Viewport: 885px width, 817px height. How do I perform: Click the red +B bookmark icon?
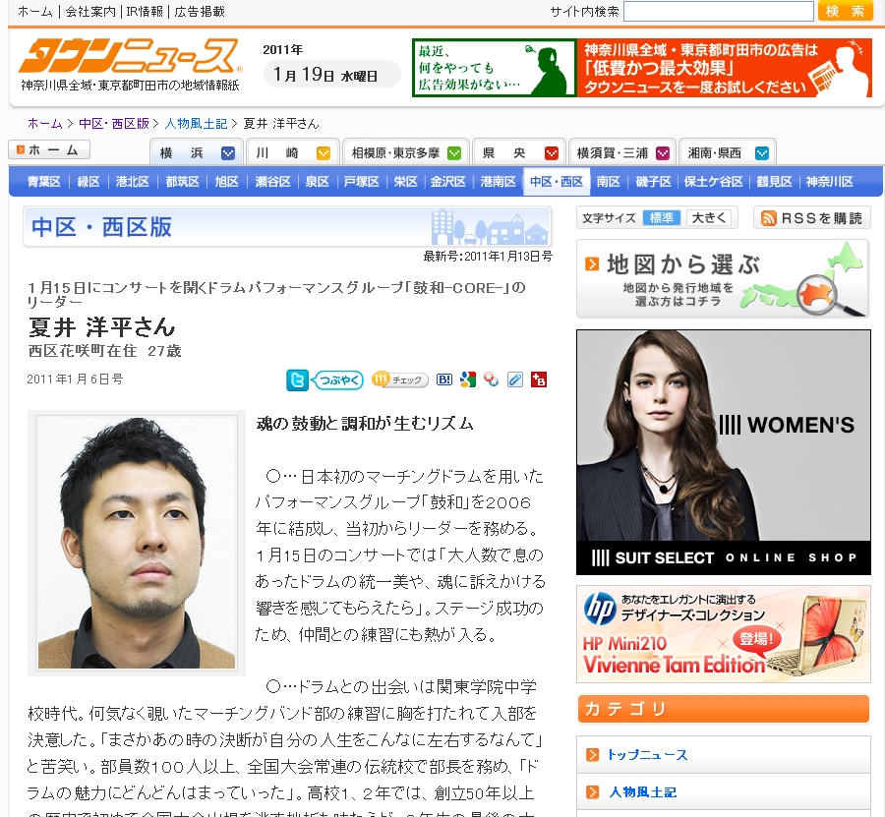(538, 379)
